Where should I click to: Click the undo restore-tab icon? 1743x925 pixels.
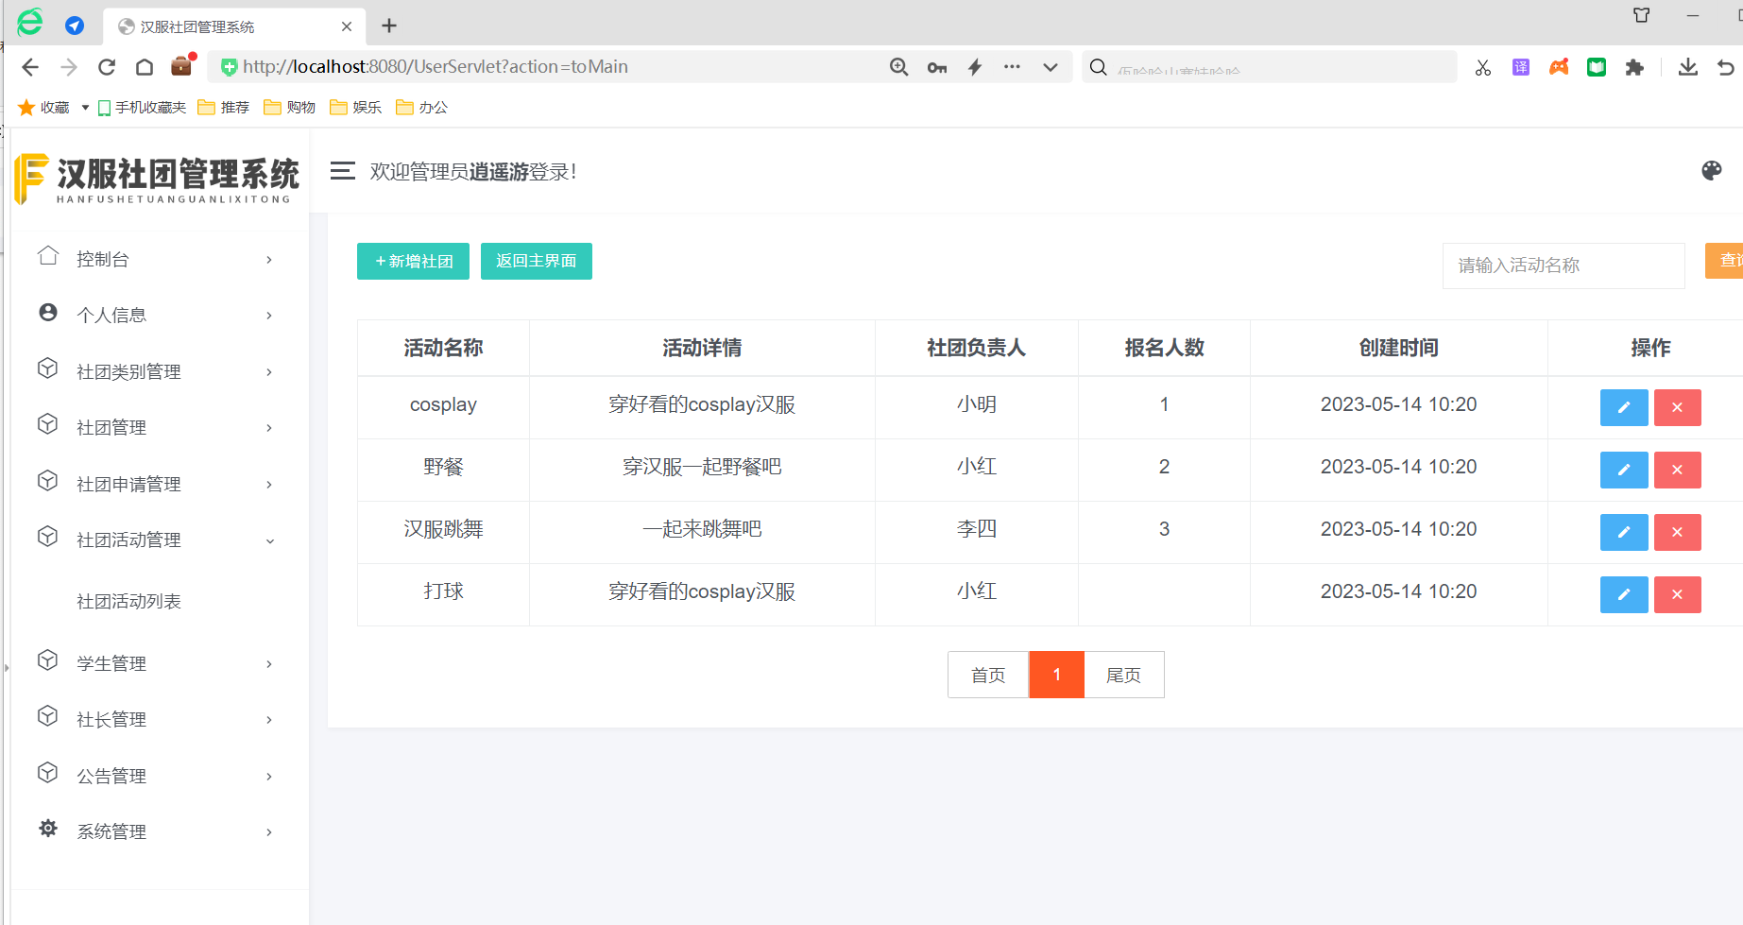click(1726, 67)
